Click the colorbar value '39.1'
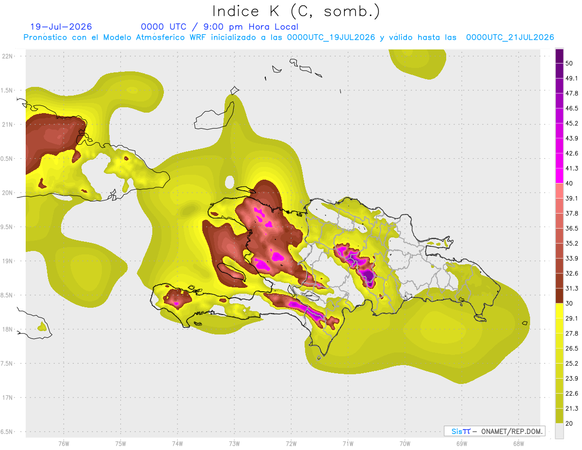 click(x=571, y=198)
